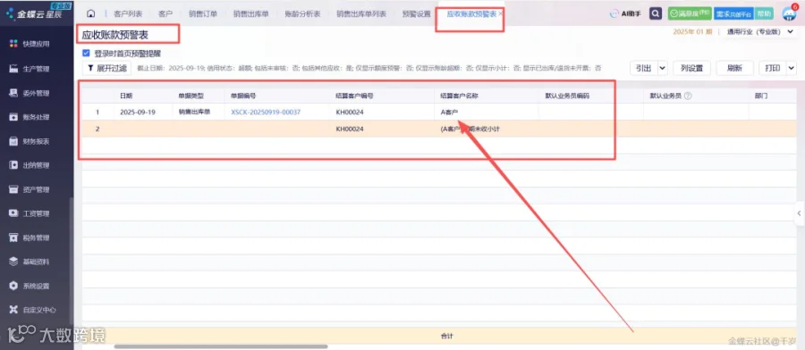Open the AI助手 assistant
Viewport: 805px width, 350px height.
(625, 14)
